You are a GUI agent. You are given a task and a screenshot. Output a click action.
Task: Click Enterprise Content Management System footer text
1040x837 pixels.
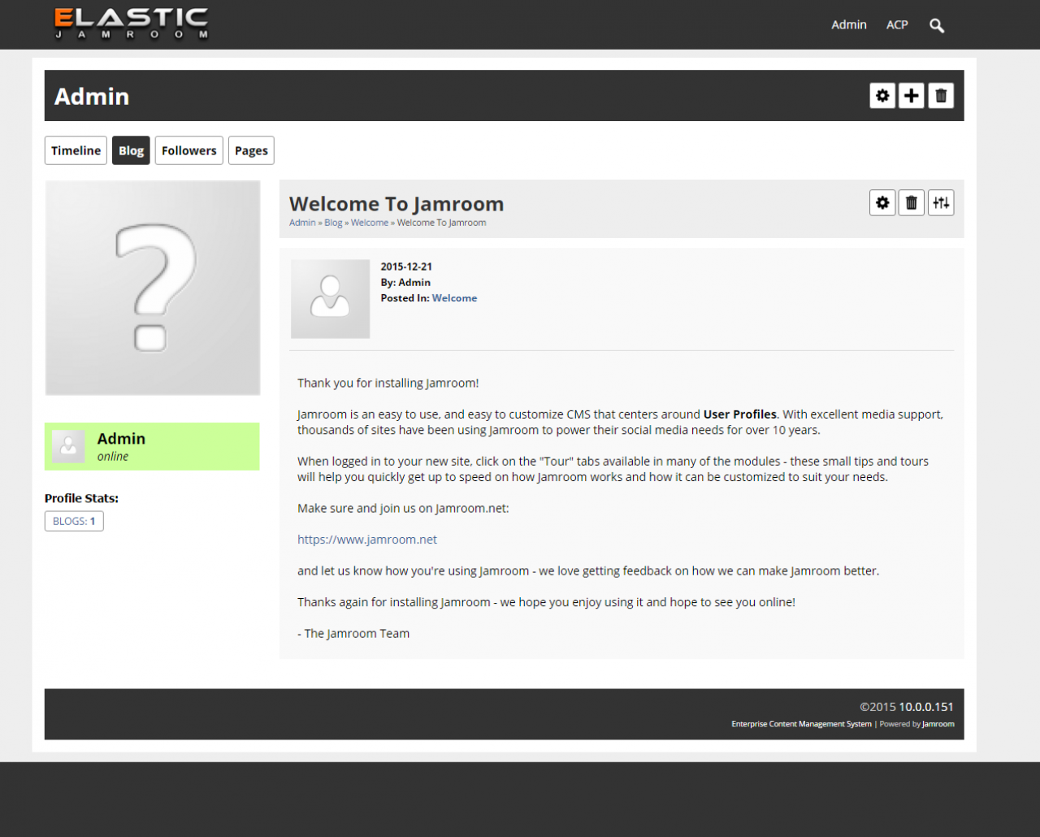click(801, 724)
